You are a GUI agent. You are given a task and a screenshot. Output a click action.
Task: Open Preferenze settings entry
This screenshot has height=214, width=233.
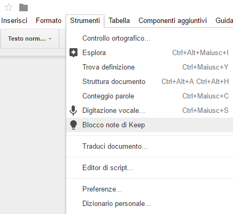pyautogui.click(x=150, y=189)
